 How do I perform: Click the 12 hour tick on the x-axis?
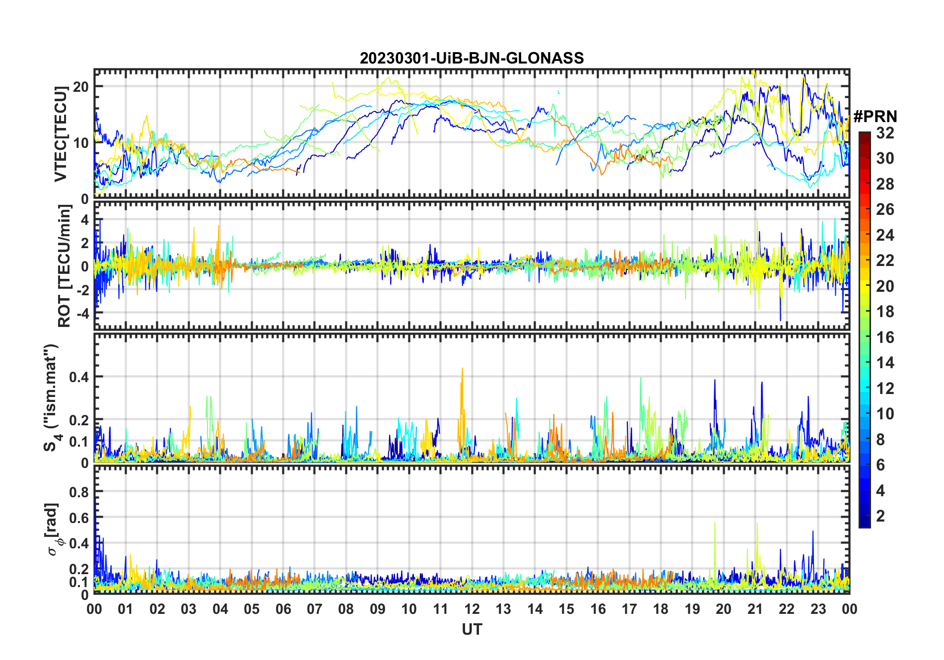[x=472, y=609]
